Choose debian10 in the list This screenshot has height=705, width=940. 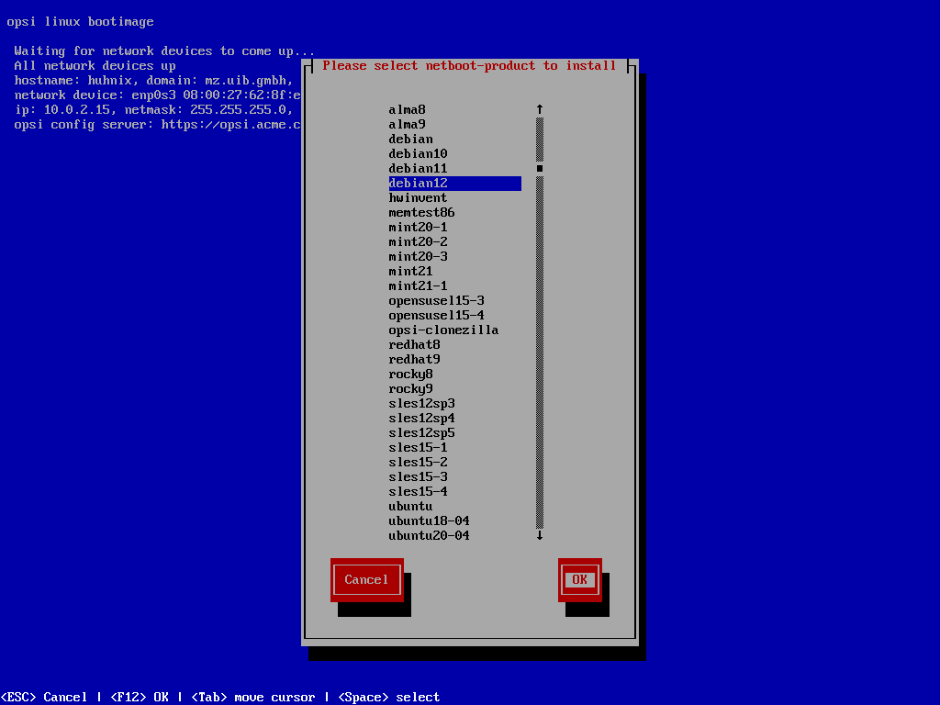point(455,153)
